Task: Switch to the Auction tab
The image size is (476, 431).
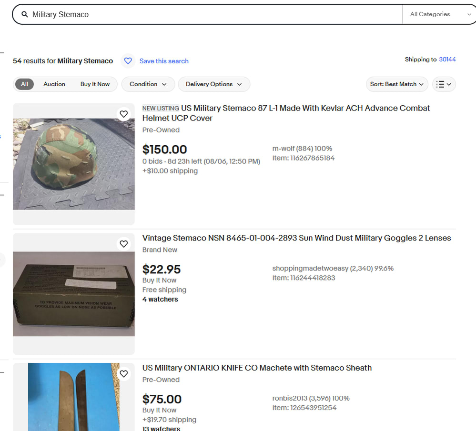Action: tap(54, 84)
